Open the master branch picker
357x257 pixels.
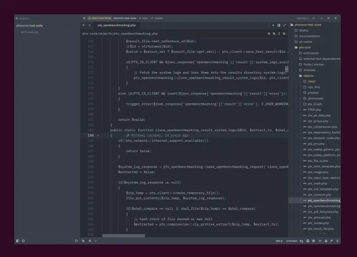point(157,18)
